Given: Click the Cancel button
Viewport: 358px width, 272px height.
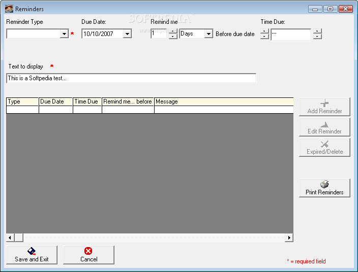Looking at the screenshot, I should (x=88, y=255).
